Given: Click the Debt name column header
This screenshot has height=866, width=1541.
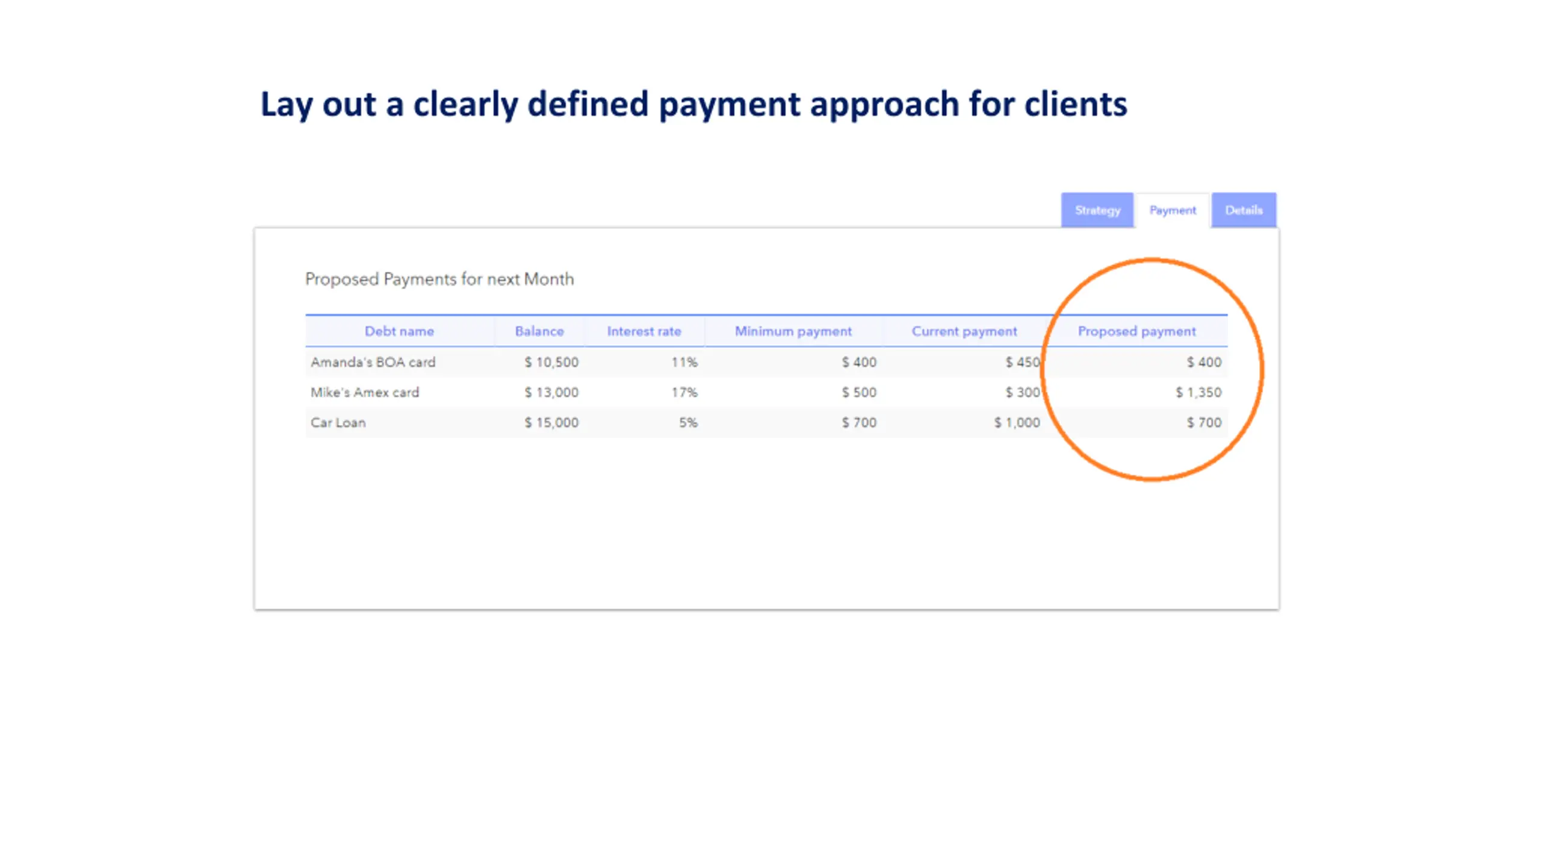Looking at the screenshot, I should pos(399,331).
